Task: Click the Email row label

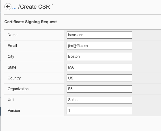Action: coord(12,46)
